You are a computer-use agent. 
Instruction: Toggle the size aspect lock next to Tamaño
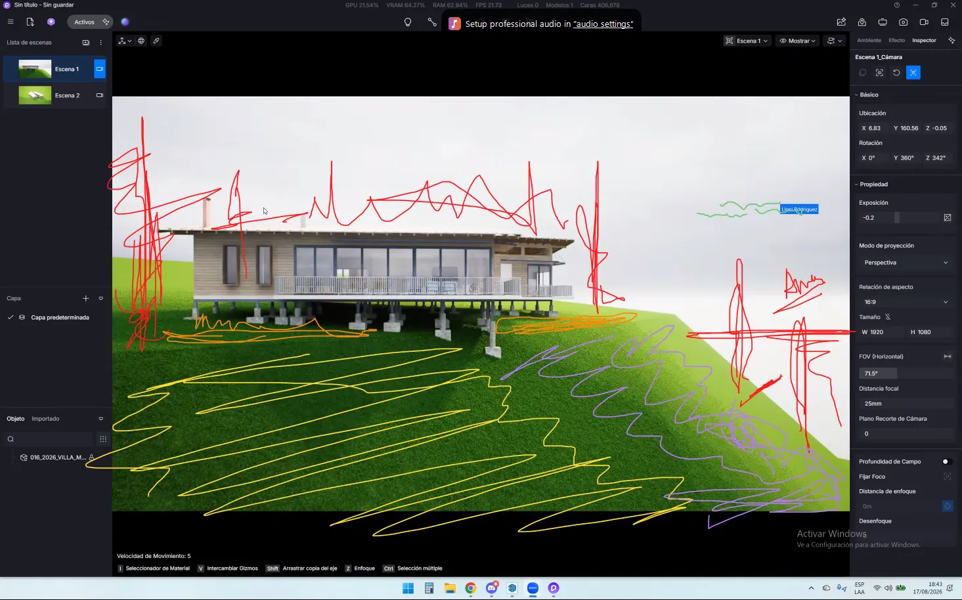[888, 317]
